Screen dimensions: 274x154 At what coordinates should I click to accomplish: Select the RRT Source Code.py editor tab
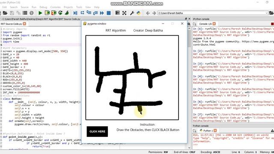point(12,24)
